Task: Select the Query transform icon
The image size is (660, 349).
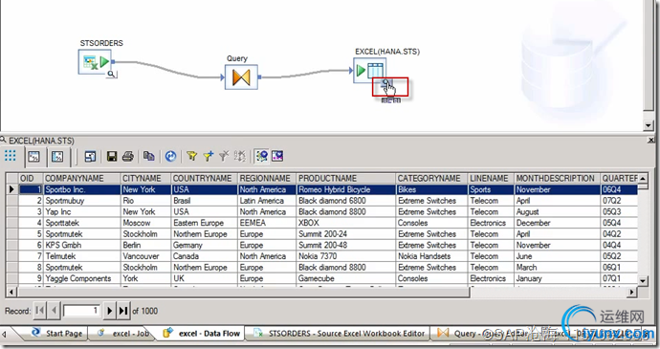Action: 241,77
